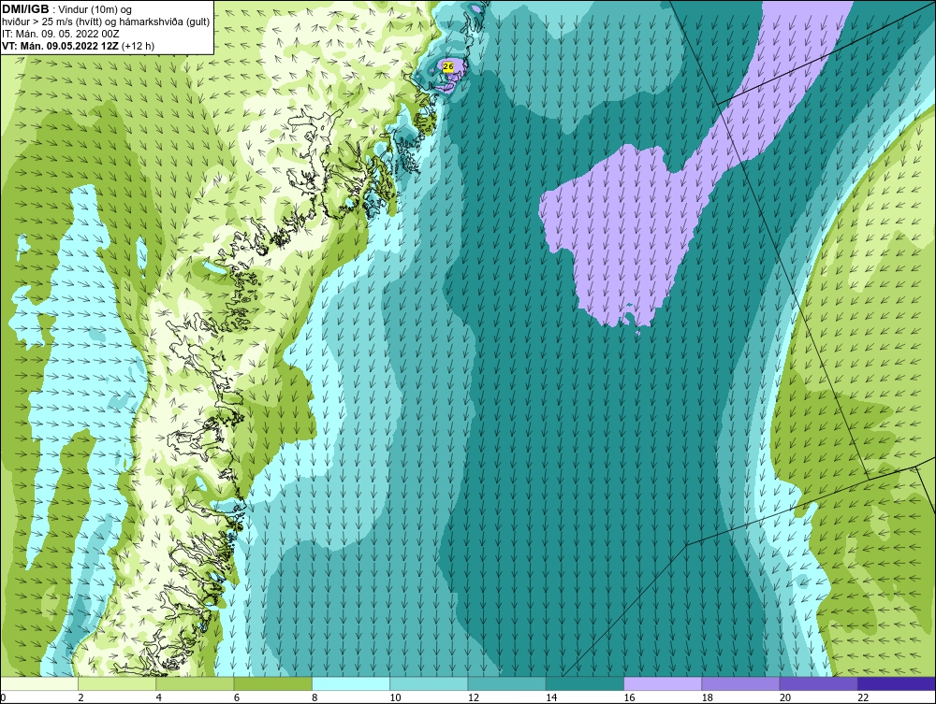Select the 16–18 m/s lavender legend swatch
Screen dimensions: 936x704
pyautogui.click(x=663, y=683)
